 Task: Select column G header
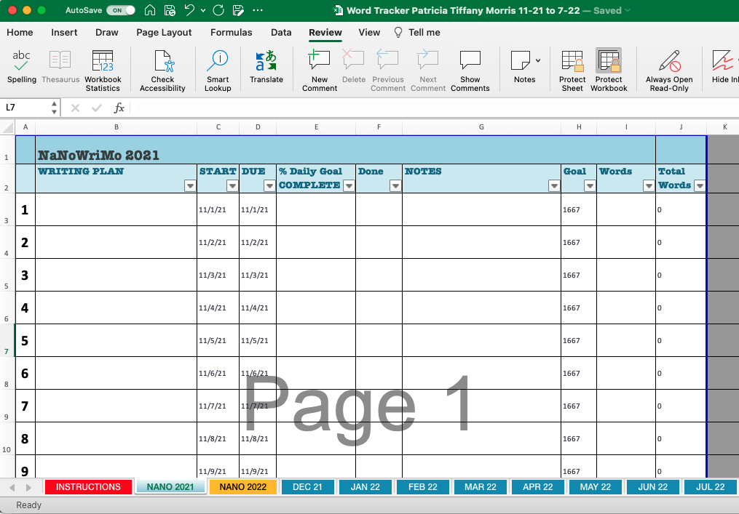tap(481, 127)
